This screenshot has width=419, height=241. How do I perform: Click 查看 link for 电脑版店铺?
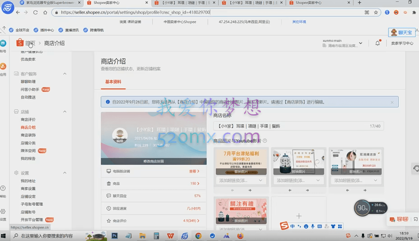coord(194,171)
